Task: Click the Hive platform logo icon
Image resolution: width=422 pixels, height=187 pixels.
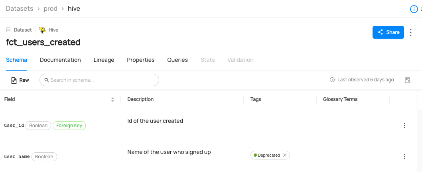Action: point(42,30)
